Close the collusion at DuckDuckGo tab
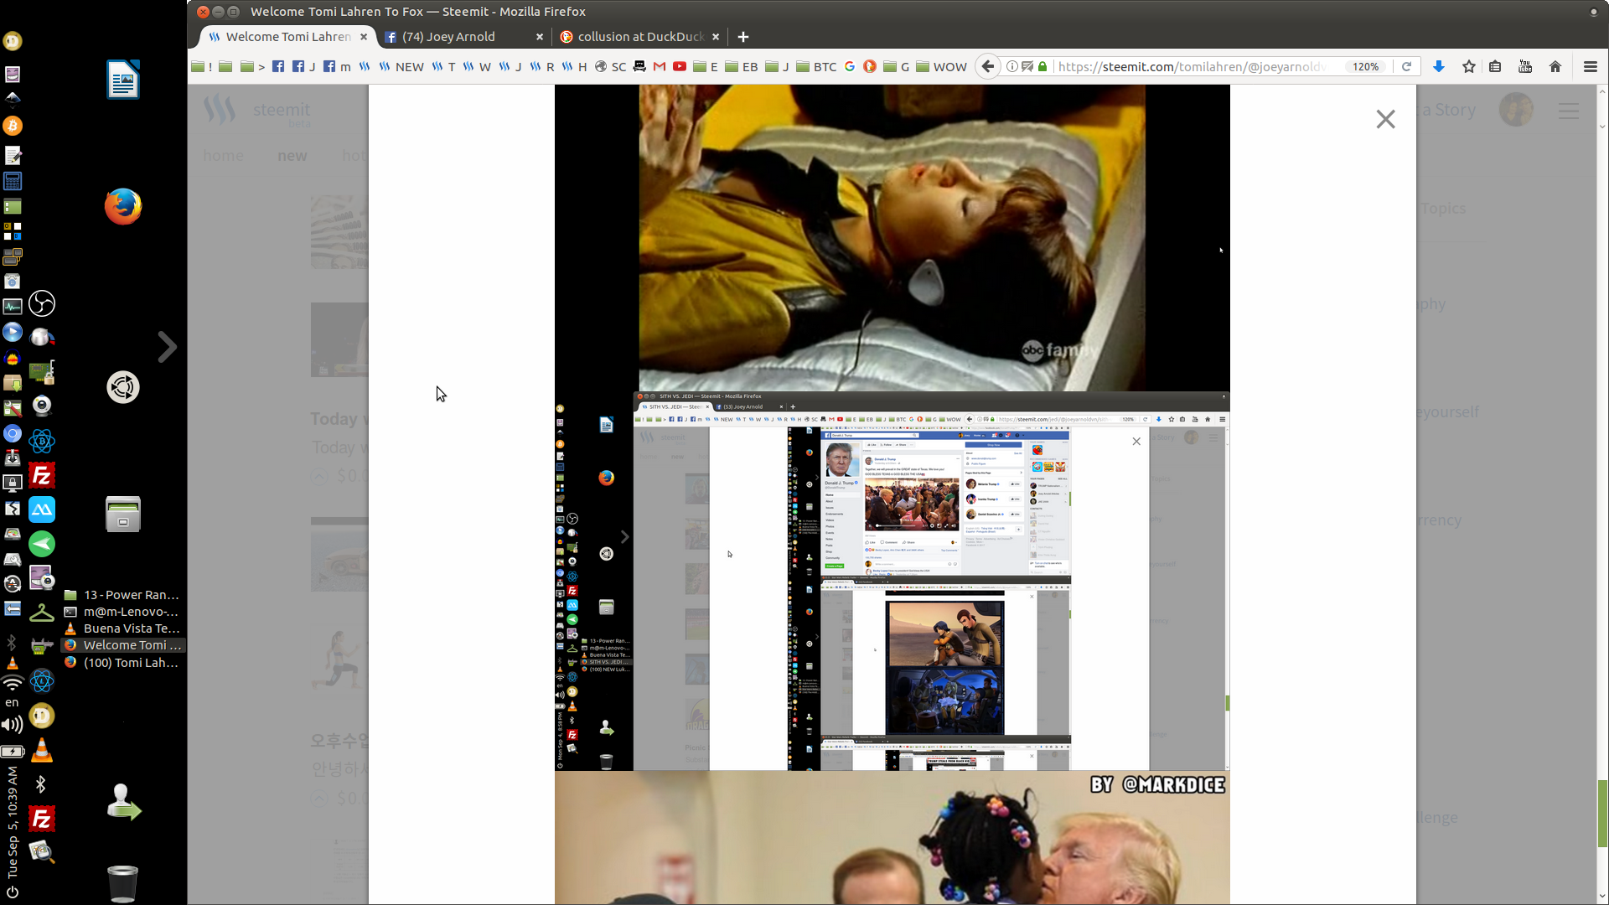This screenshot has width=1609, height=905. click(x=716, y=37)
